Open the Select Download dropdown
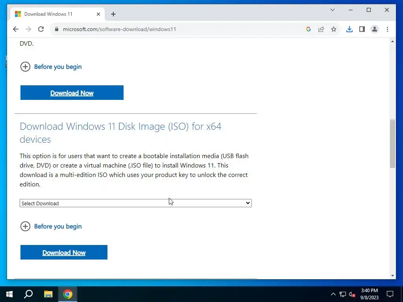The width and height of the screenshot is (403, 302). pos(136,203)
